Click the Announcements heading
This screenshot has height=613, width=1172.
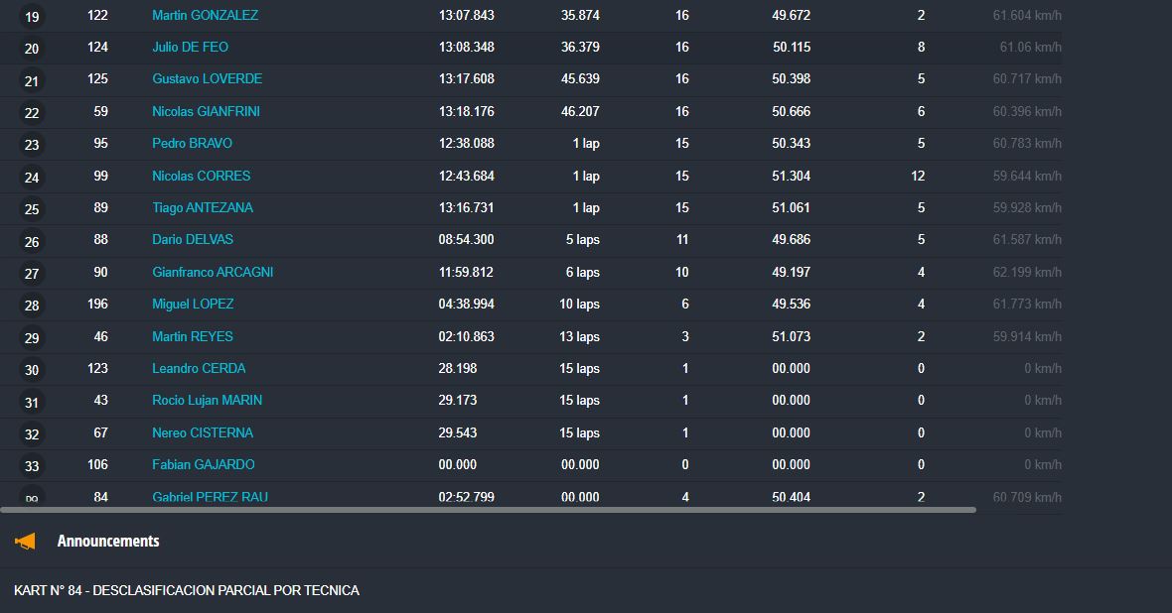point(108,542)
